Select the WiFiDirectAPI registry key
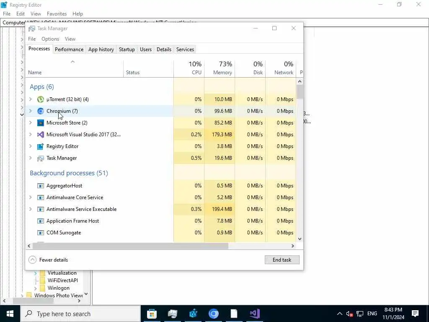429x322 pixels. (x=63, y=280)
